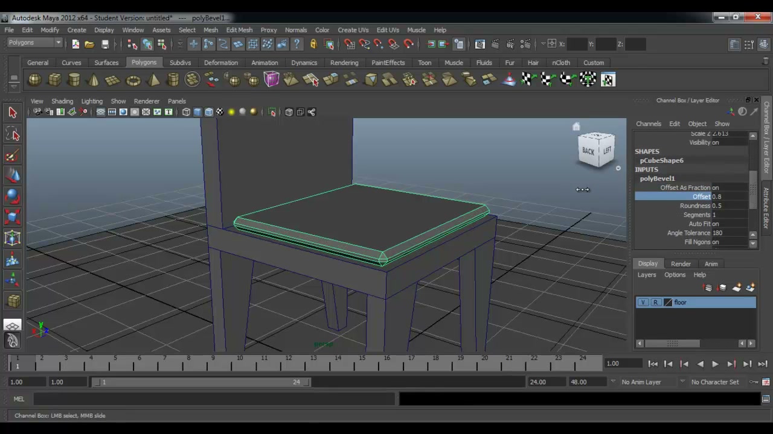
Task: Create a new layer in the Layer Editor
Action: click(737, 288)
